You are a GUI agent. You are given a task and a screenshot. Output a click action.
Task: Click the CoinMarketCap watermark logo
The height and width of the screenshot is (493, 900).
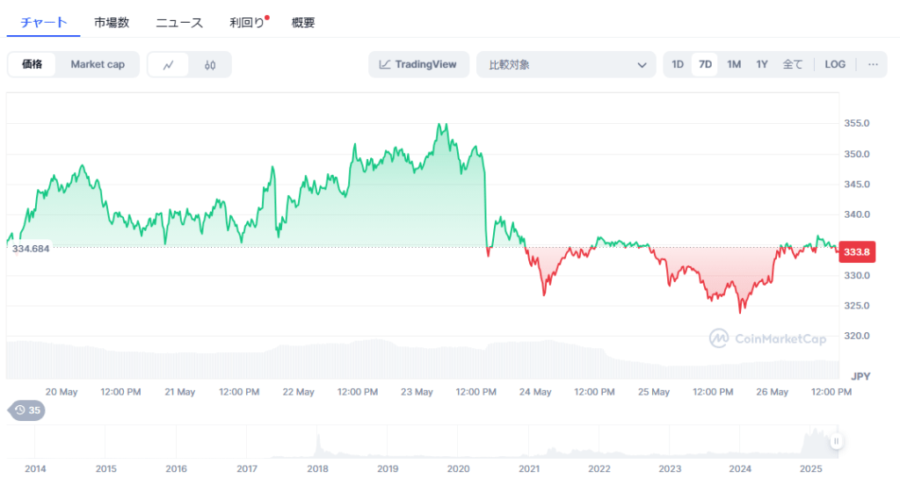[x=768, y=338]
